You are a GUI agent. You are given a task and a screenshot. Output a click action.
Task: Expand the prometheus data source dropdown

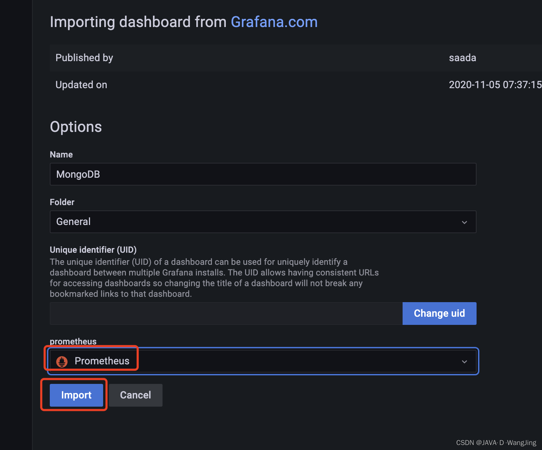[464, 361]
